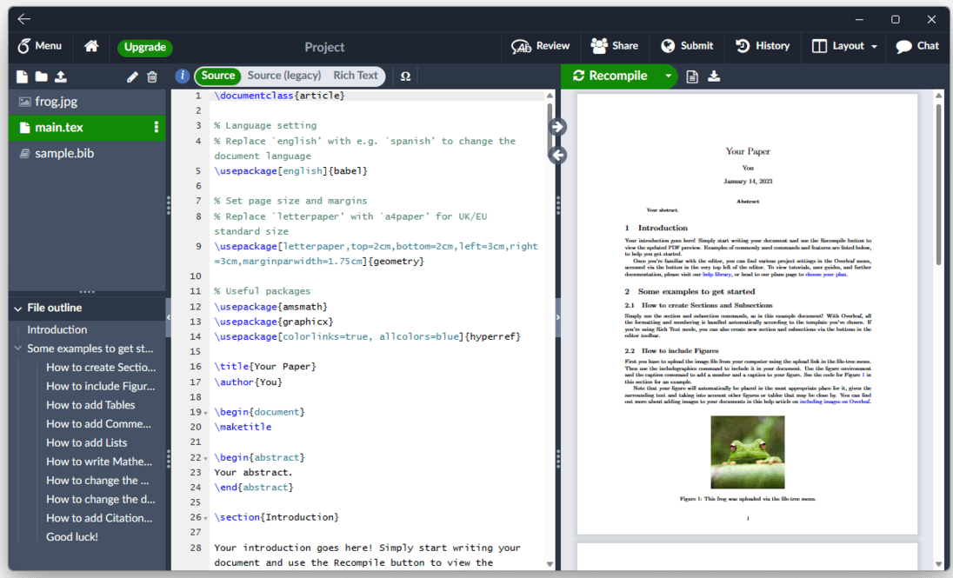Rename the selected file with the pencil icon
The image size is (953, 578).
[132, 76]
